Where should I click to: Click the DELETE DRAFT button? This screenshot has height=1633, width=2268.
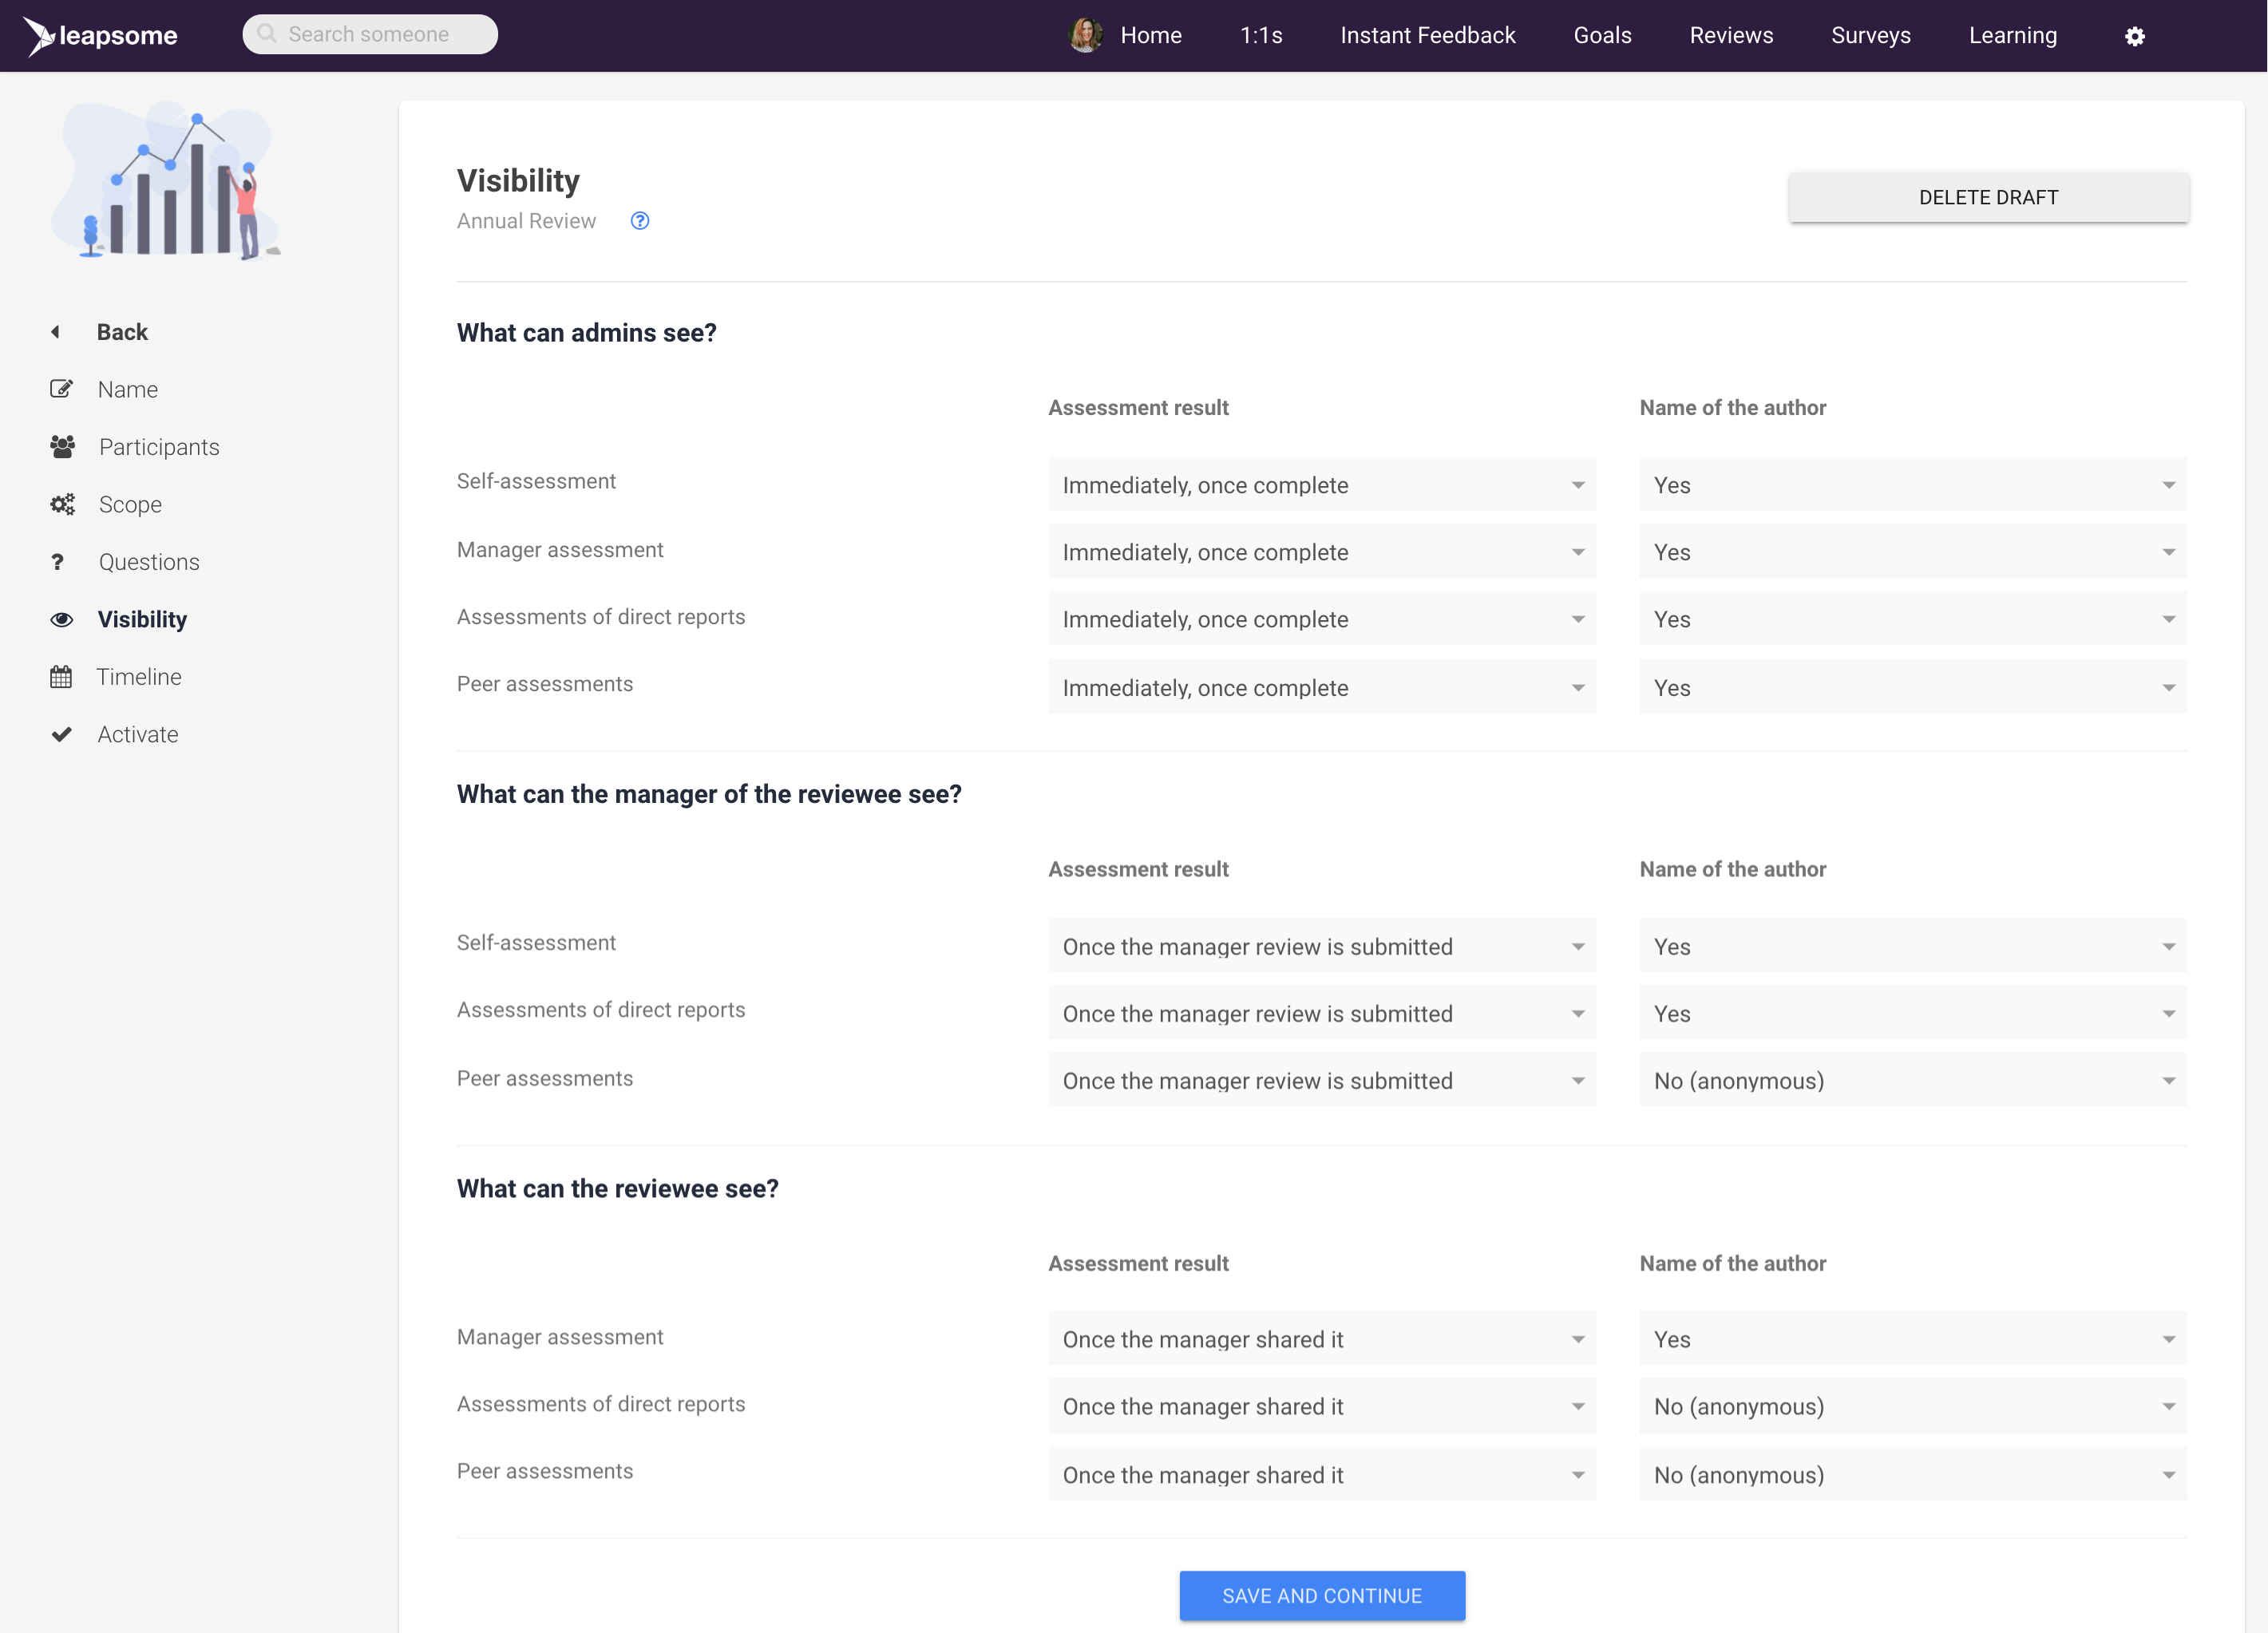point(1988,197)
